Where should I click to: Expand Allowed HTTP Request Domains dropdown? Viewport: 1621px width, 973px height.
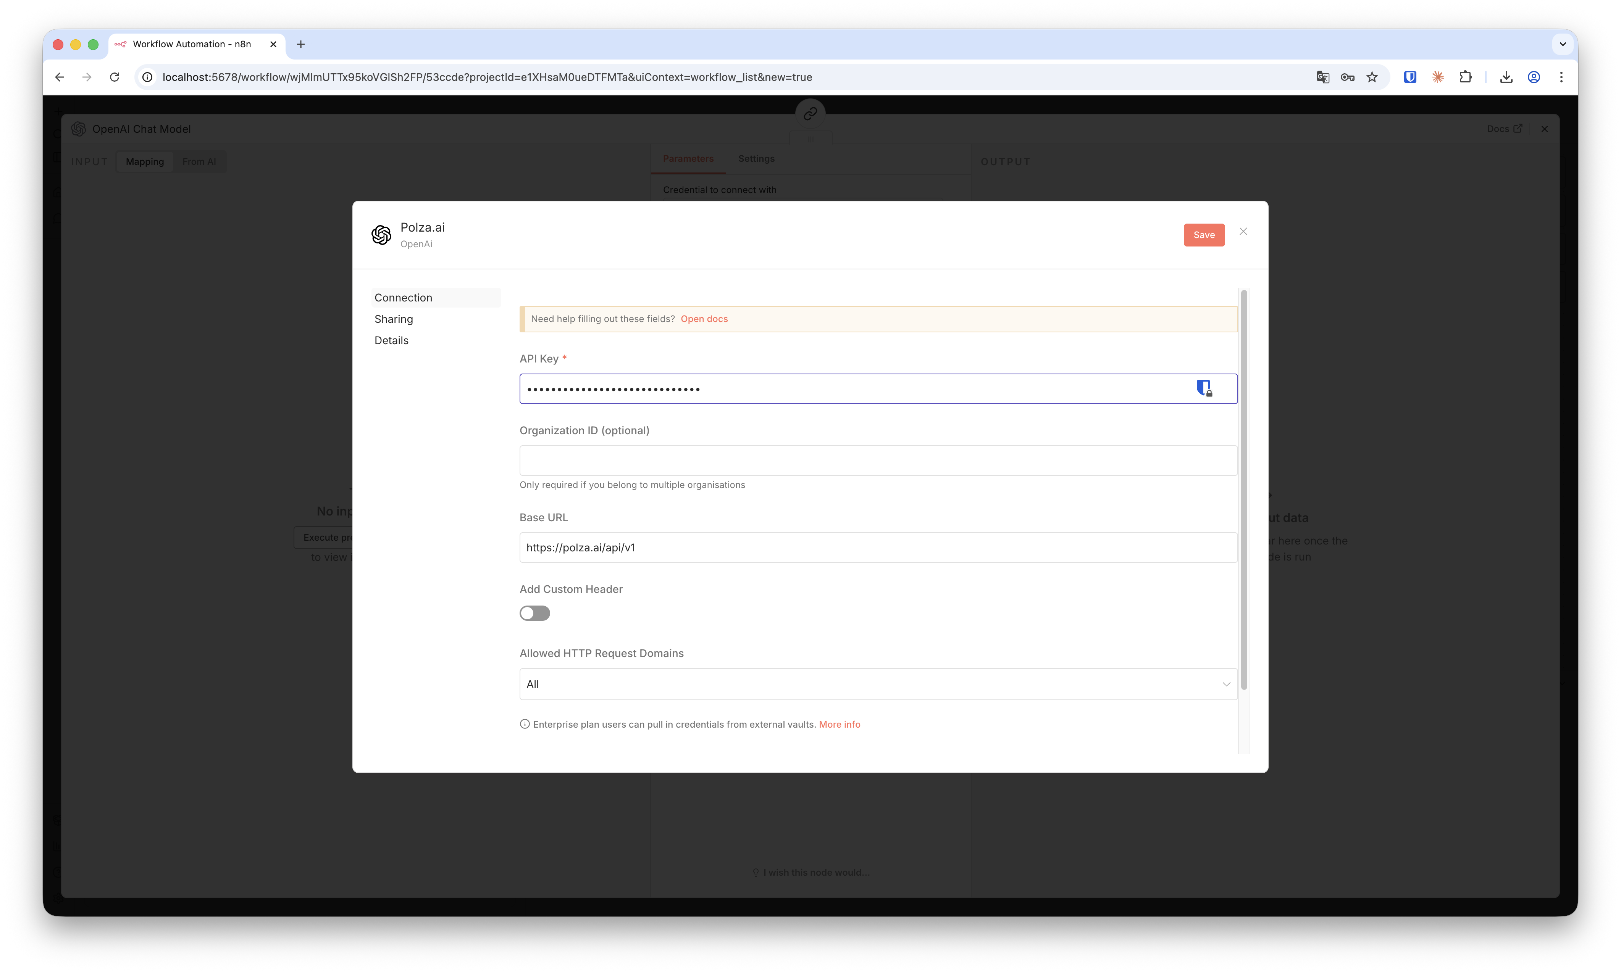click(878, 684)
